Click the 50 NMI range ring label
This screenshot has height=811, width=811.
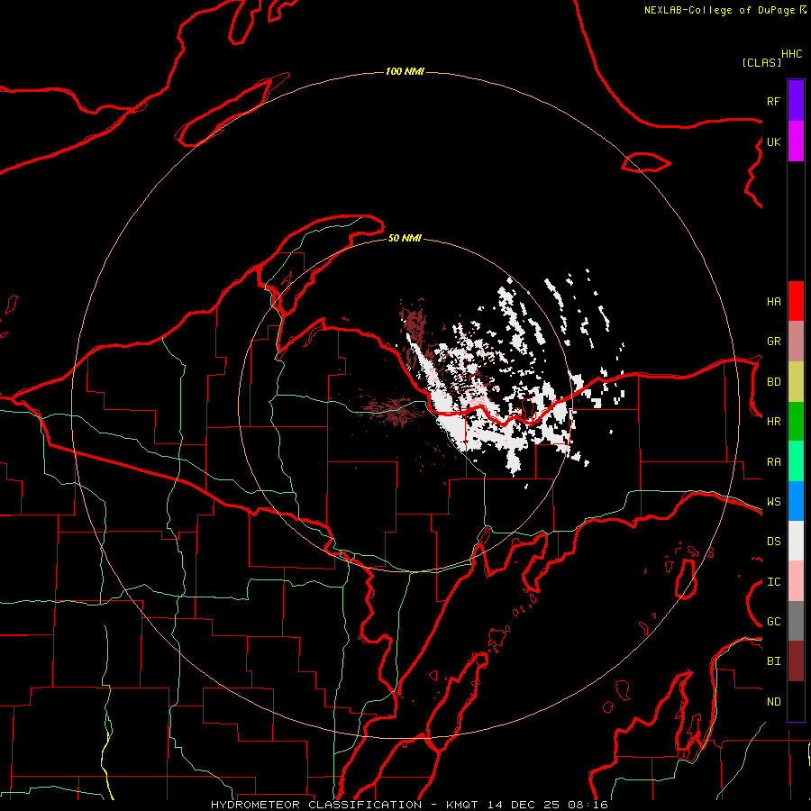[405, 238]
